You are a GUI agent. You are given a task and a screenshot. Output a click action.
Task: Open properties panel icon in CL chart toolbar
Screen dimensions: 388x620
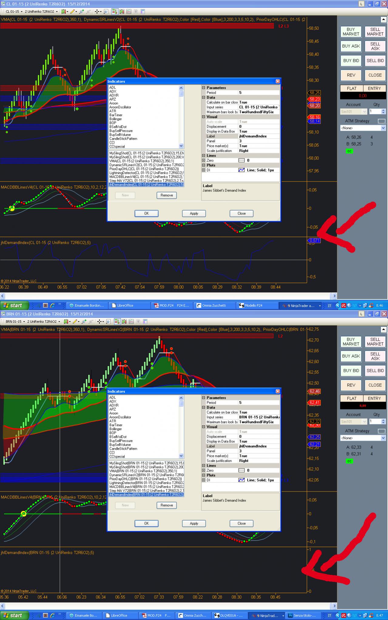click(x=143, y=12)
